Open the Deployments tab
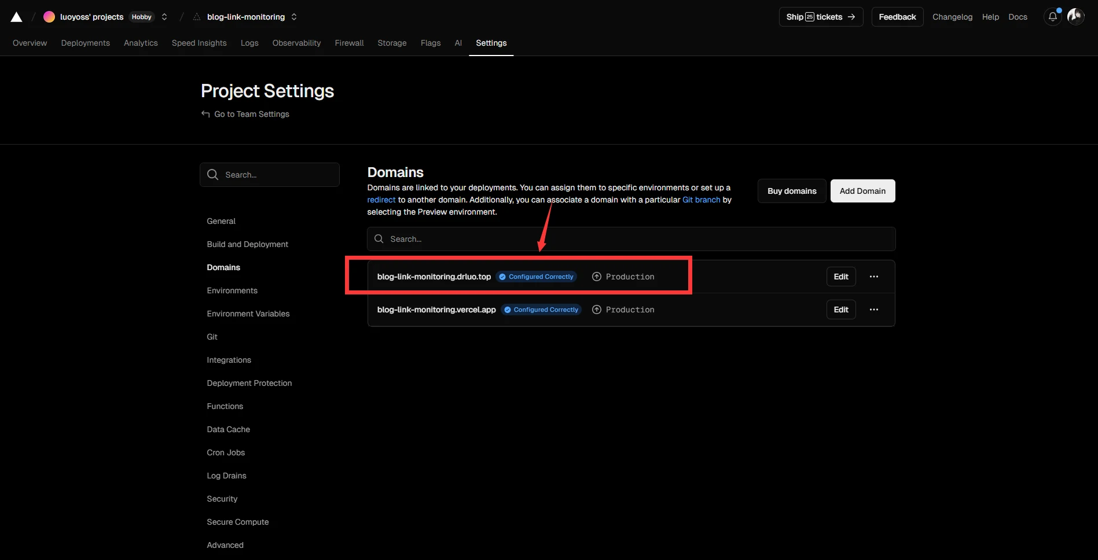Screen dimensions: 1098x560 pyautogui.click(x=85, y=43)
